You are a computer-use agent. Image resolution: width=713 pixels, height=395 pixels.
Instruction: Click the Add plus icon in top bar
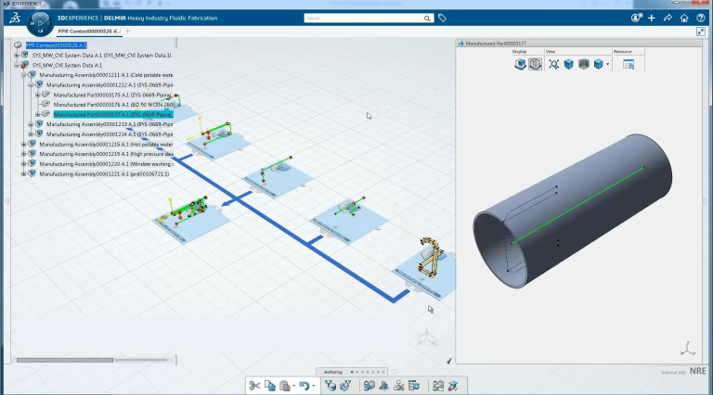click(x=652, y=18)
